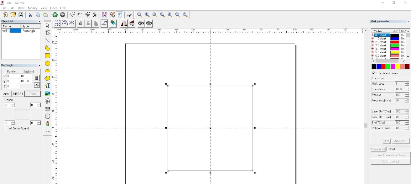
Task: Save the document with the floppy disk icon
Action: [21, 15]
